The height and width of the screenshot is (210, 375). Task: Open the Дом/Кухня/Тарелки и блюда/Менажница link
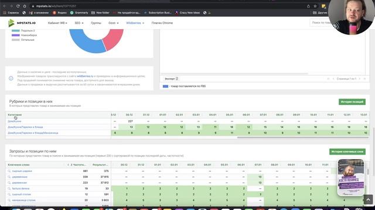[33, 133]
